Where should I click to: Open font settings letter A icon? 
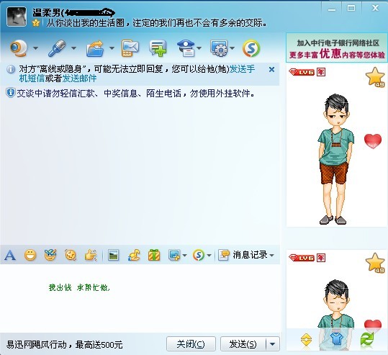coord(10,255)
